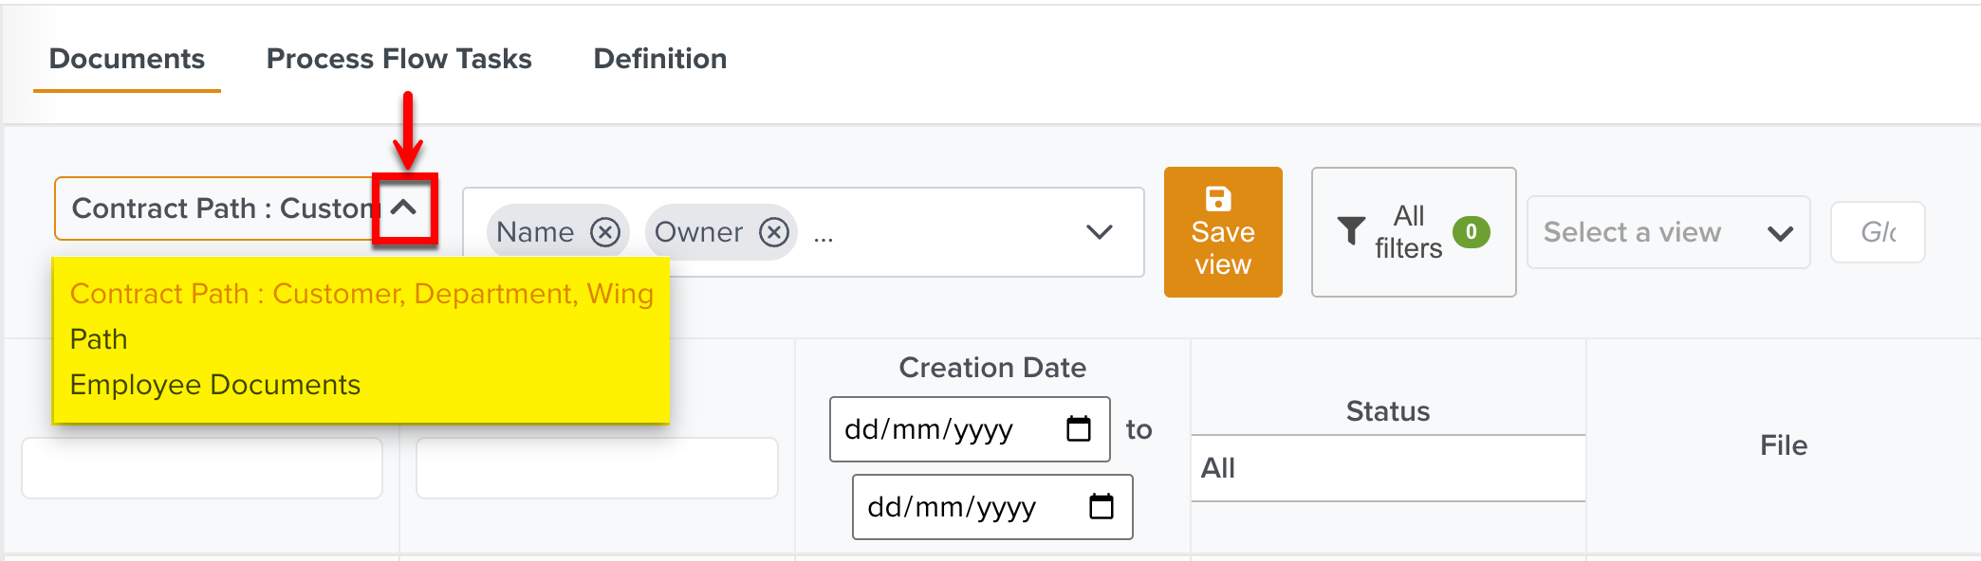Open the Select a view dropdown
Viewport: 1981px width, 561px height.
click(x=1668, y=232)
